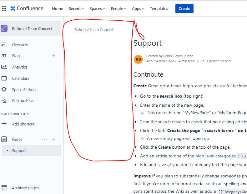247x194 pixels.
Task: Expand the People dropdown
Action: tap(118, 8)
